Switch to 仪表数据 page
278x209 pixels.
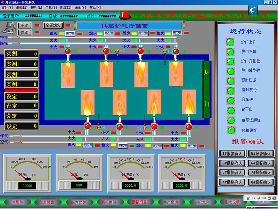46,202
